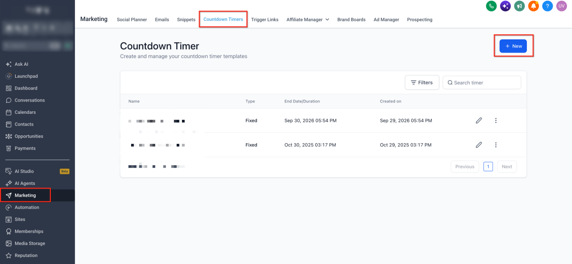Open the Prospecting tab
Viewport: 572px width, 264px height.
[x=420, y=20]
